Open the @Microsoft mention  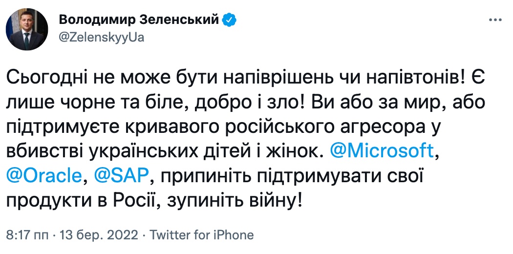pyautogui.click(x=382, y=151)
